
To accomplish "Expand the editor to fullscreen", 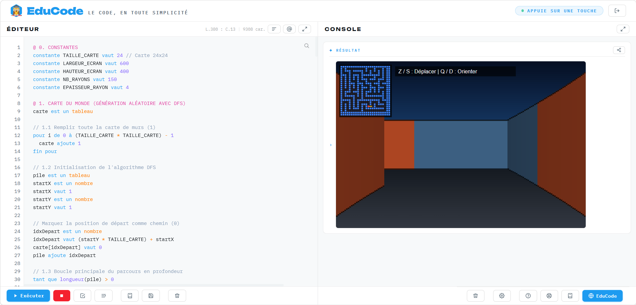I will [x=305, y=29].
